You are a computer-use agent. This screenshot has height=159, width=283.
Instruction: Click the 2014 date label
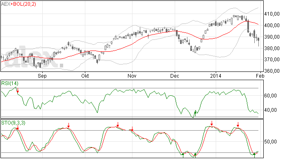pyautogui.click(x=215, y=76)
